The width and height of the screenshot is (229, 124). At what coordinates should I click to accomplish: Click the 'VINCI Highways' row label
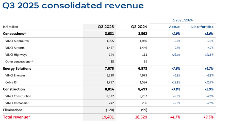(x=16, y=55)
